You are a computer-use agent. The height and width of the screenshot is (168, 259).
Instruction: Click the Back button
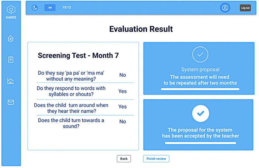[x=124, y=159]
